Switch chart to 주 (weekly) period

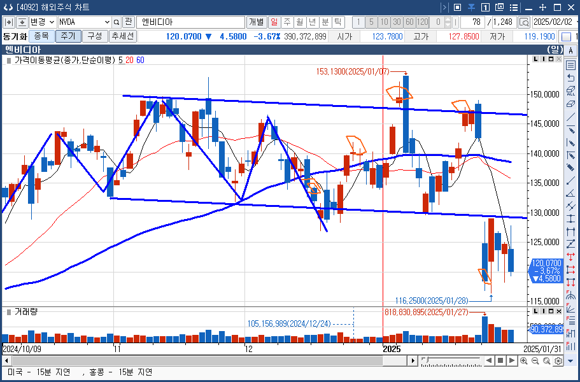pos(287,22)
